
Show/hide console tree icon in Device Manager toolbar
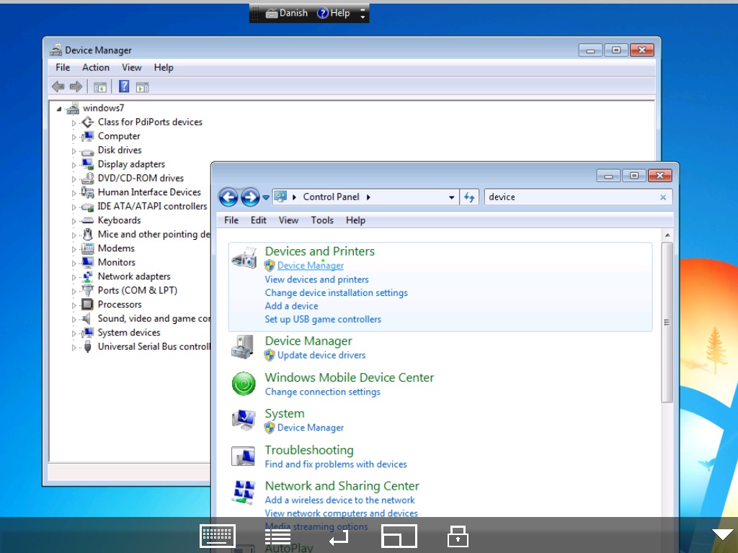pos(100,87)
